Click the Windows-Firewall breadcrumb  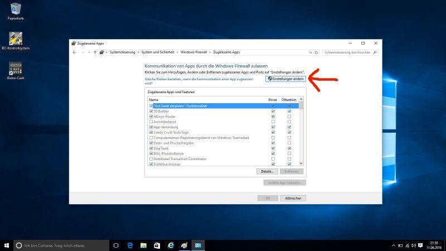[193, 52]
